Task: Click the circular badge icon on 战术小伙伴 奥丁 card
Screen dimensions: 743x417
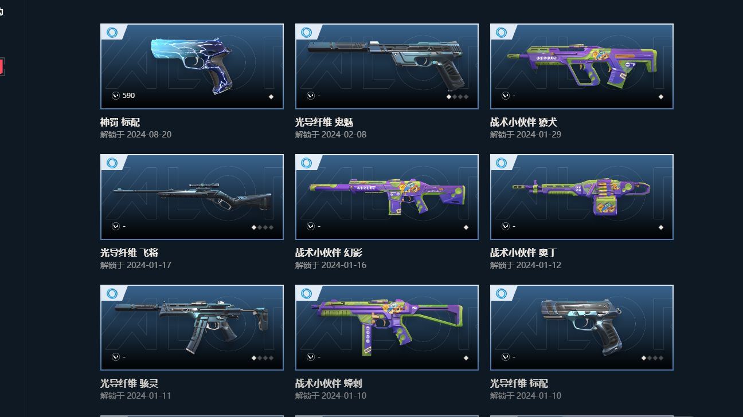Action: (x=502, y=163)
